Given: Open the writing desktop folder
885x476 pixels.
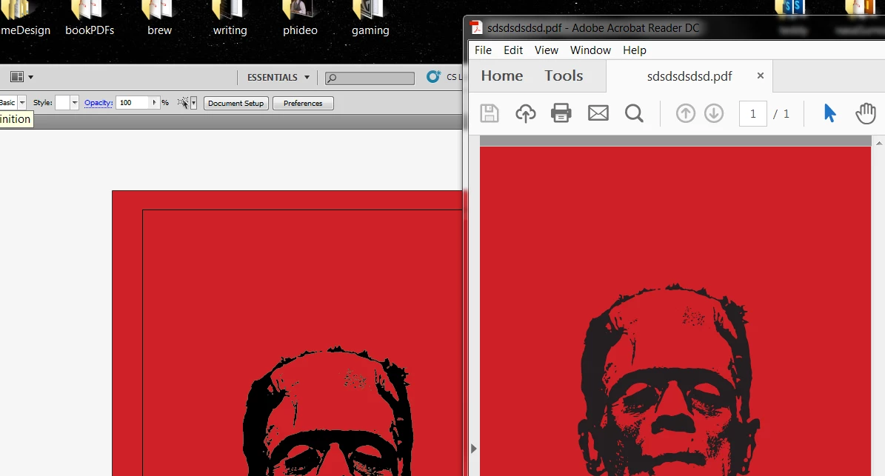Looking at the screenshot, I should coord(230,19).
